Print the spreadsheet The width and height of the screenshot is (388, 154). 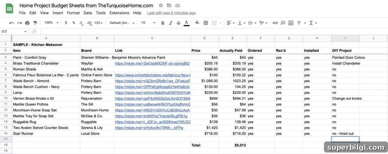[27, 23]
